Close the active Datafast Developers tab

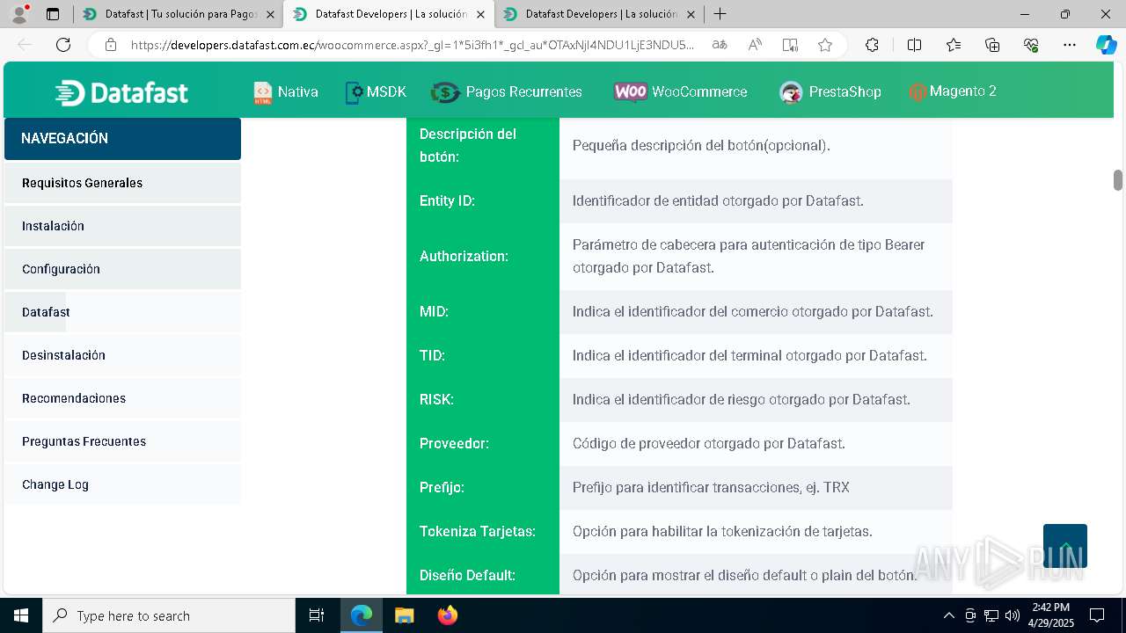tap(480, 14)
